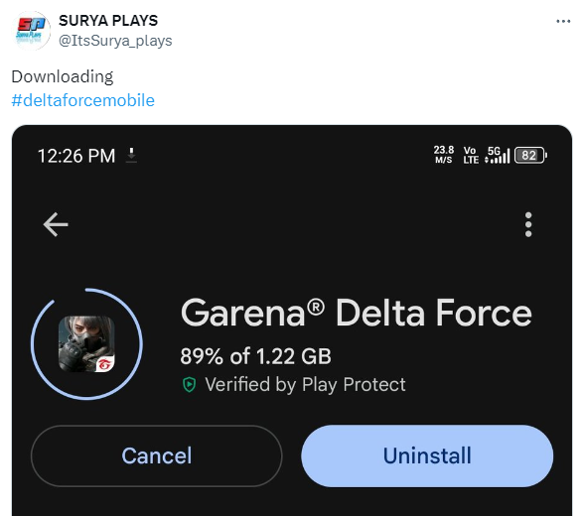Click the SURYA PLAYS display name
Screen dimensions: 582x516
click(x=108, y=21)
